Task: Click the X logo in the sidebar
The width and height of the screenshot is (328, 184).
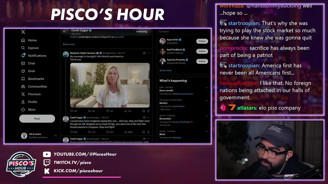Action: [x=23, y=32]
